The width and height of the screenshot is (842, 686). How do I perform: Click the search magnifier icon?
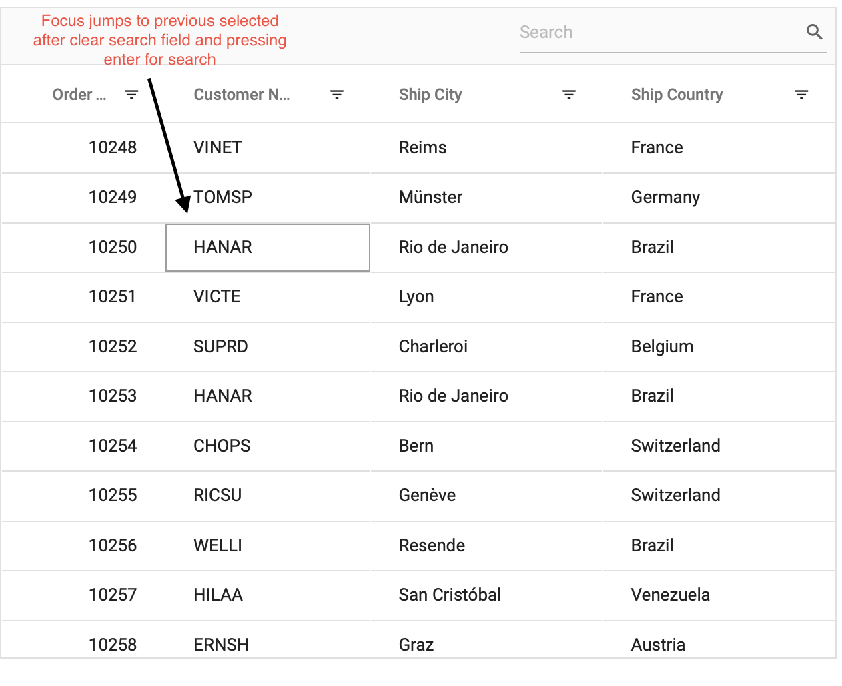814,31
